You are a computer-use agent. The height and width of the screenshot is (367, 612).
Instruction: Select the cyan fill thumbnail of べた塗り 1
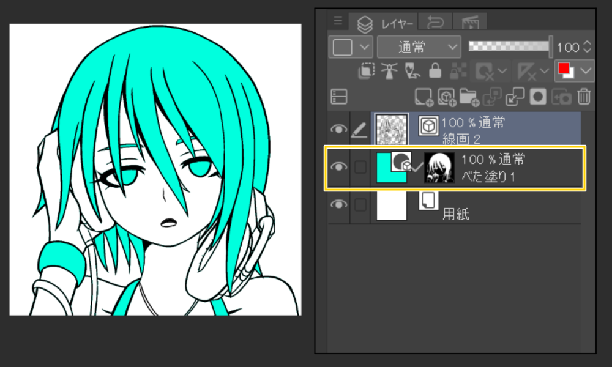[392, 168]
